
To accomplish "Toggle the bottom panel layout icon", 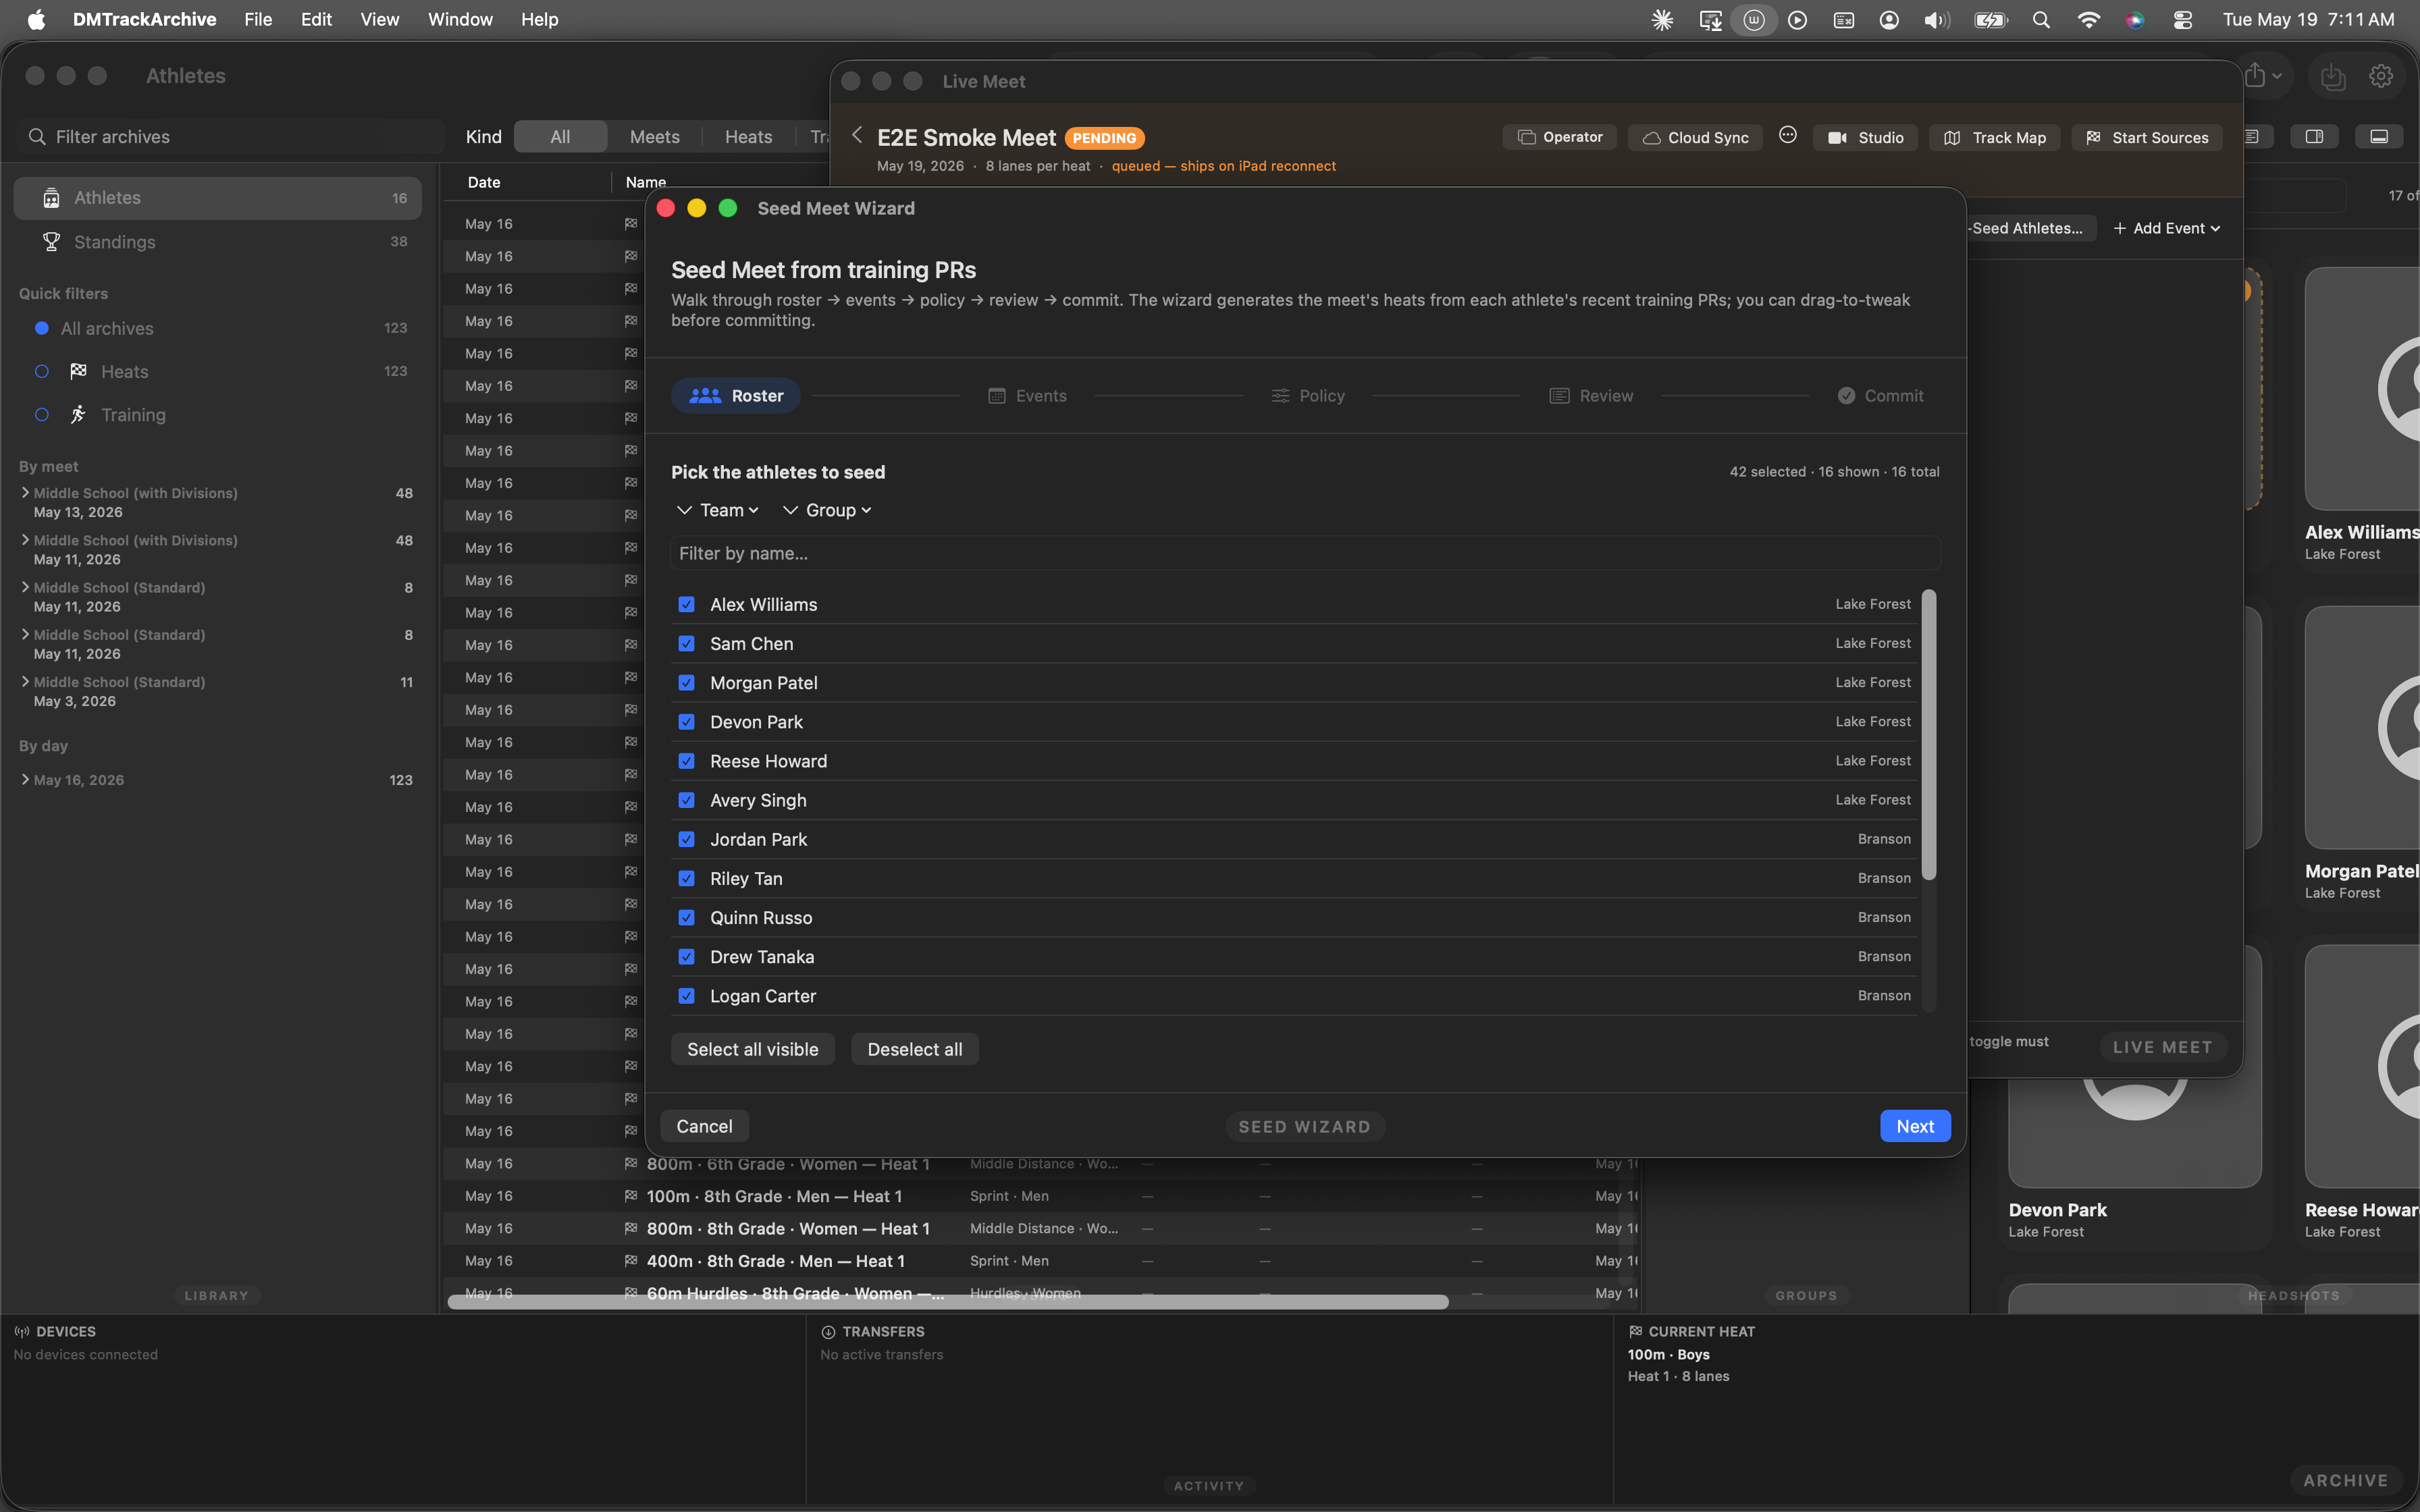I will tap(2379, 136).
